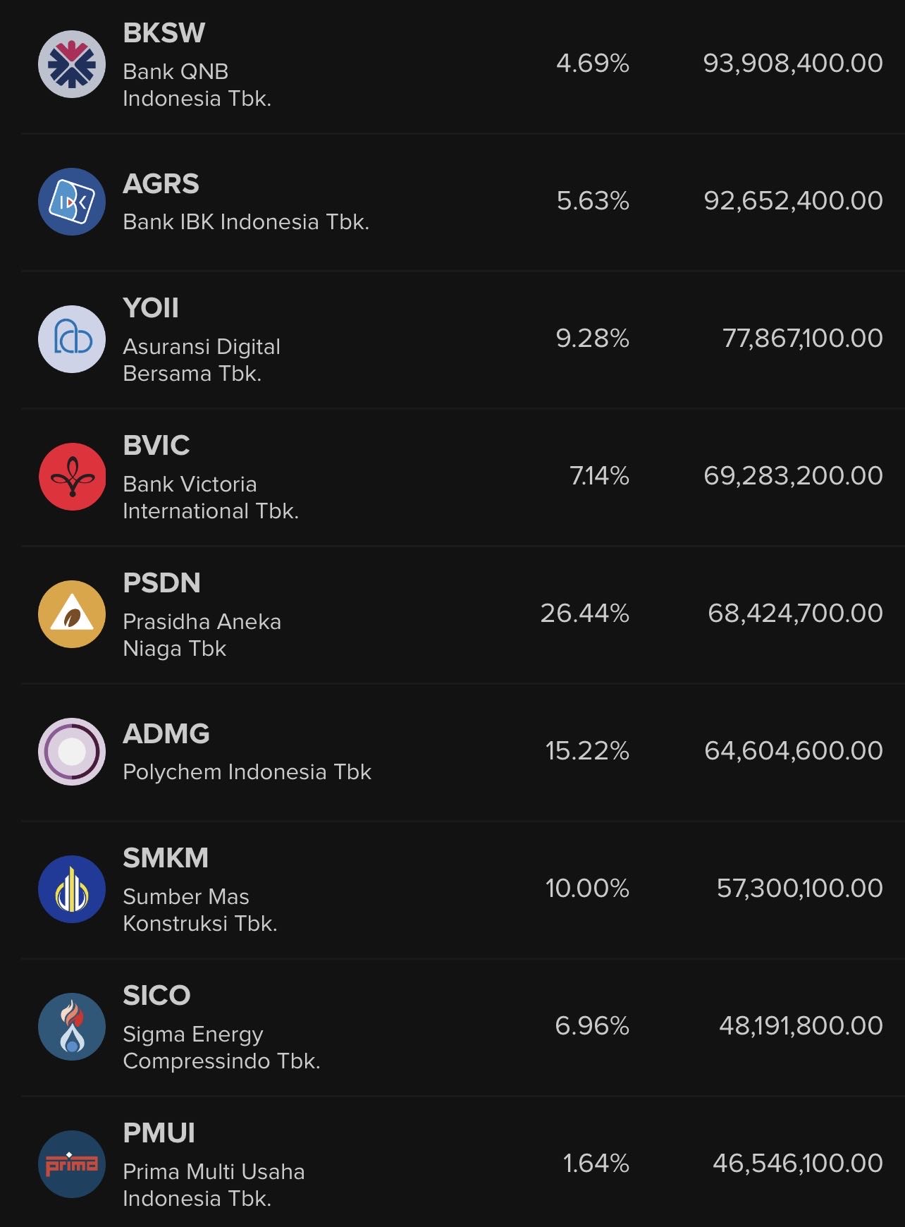Viewport: 905px width, 1227px height.
Task: Open the Sigma Energy Compressindo Tbk. name
Action: click(221, 1048)
